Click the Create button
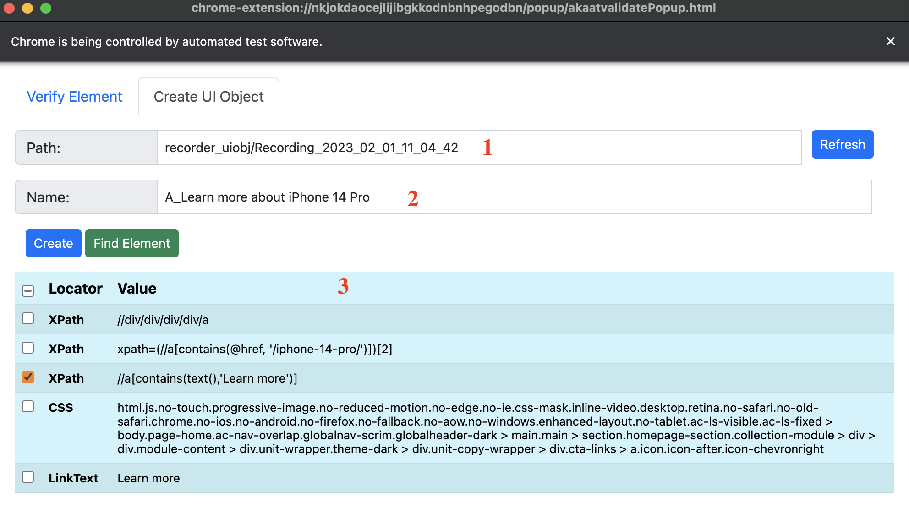This screenshot has height=514, width=909. [x=54, y=243]
